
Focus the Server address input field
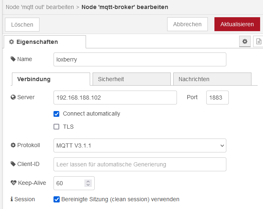pyautogui.click(x=115, y=98)
